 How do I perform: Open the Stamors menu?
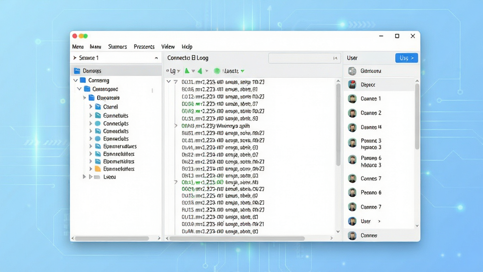coord(117,47)
